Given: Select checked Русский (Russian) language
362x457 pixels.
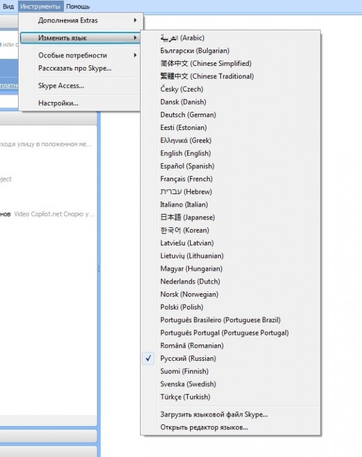Looking at the screenshot, I should tap(230, 358).
